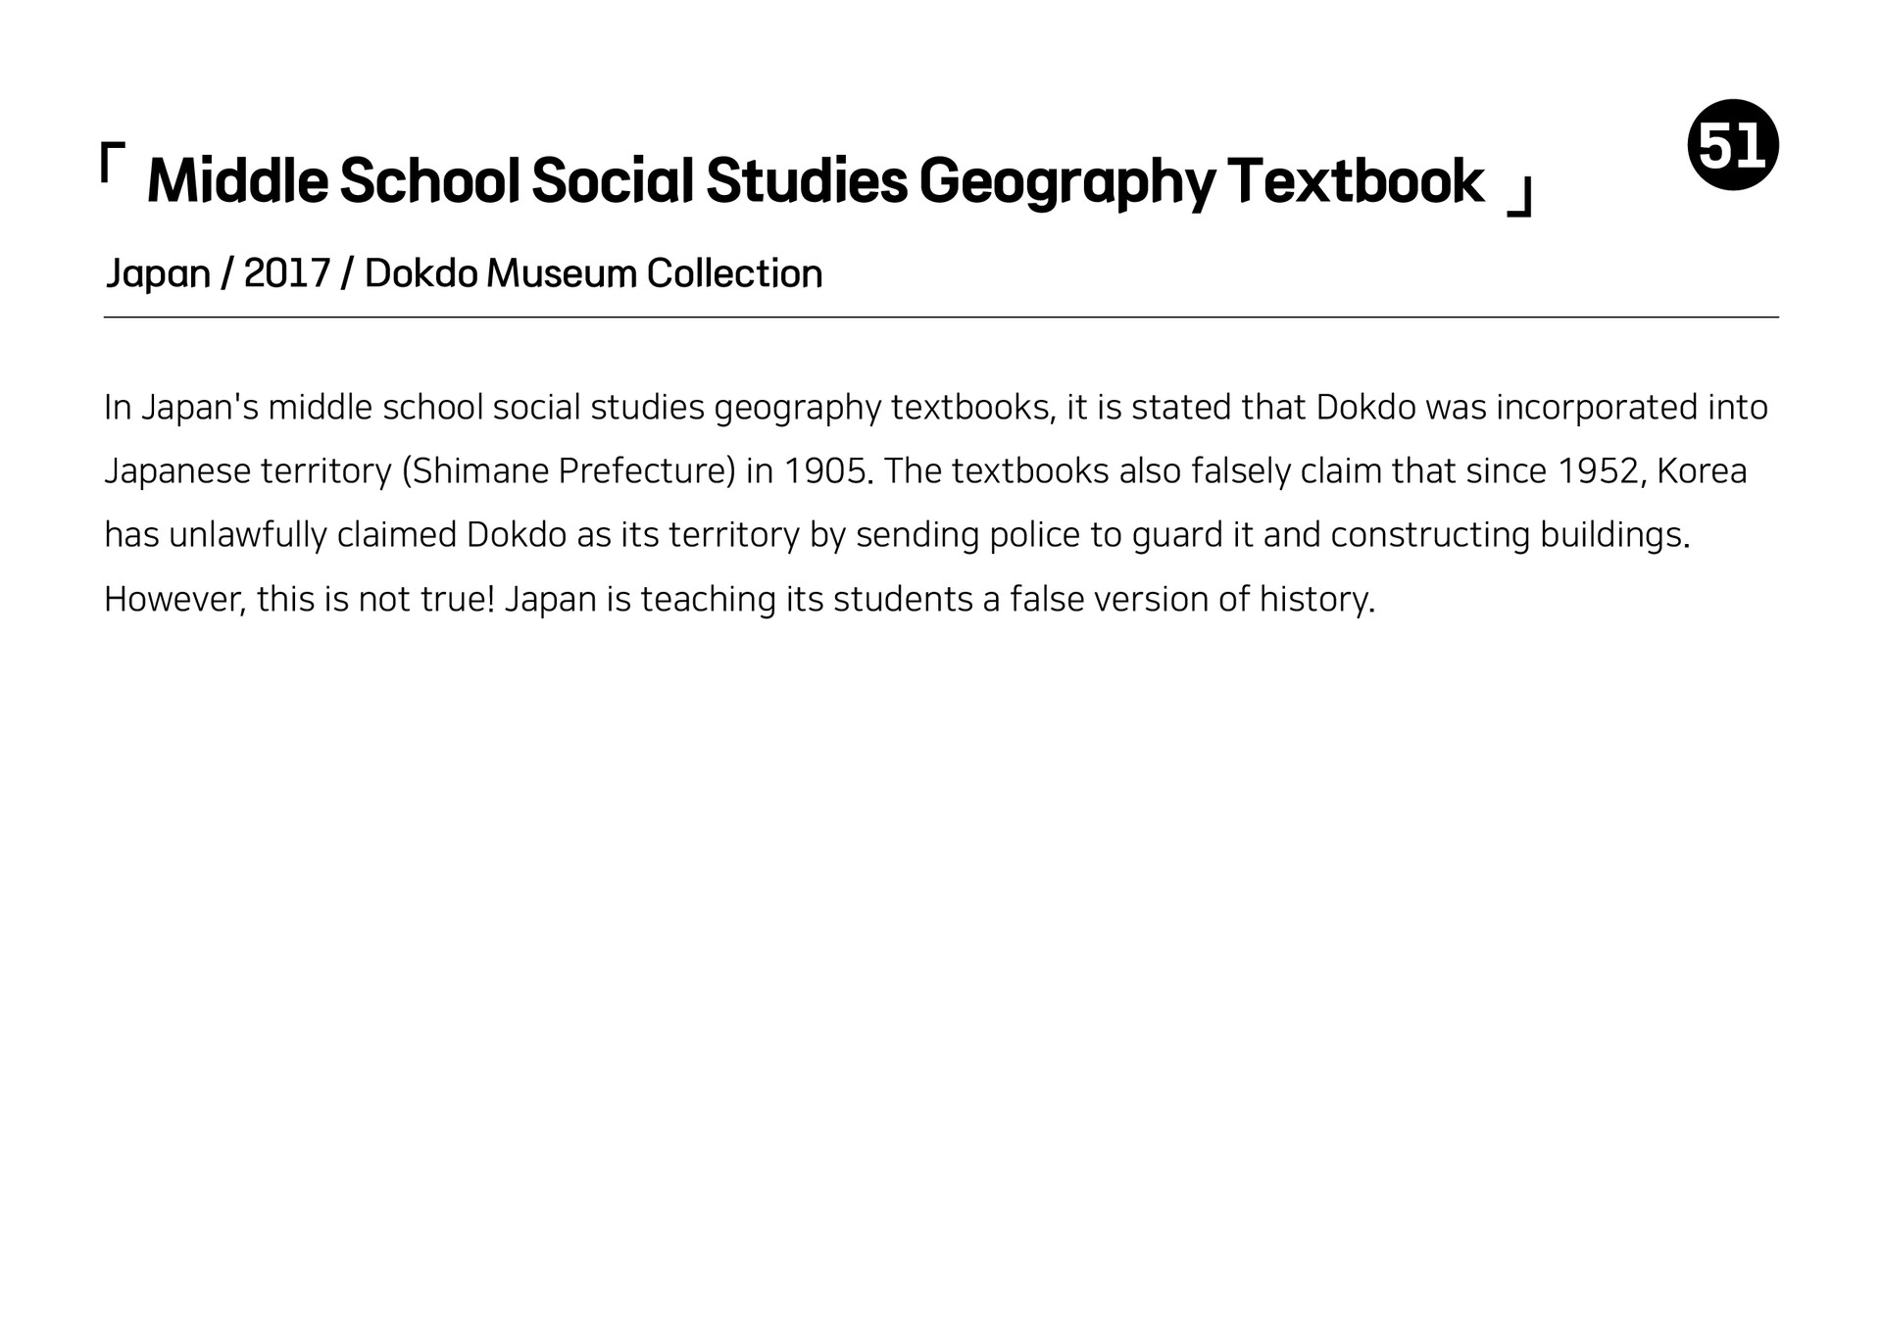Viewport: 1882px width, 1327px height.
Task: Click the word "Korea" ending the second line
Action: pos(1702,471)
